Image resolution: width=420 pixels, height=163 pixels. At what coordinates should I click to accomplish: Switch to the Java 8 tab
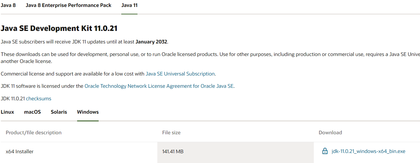8,5
